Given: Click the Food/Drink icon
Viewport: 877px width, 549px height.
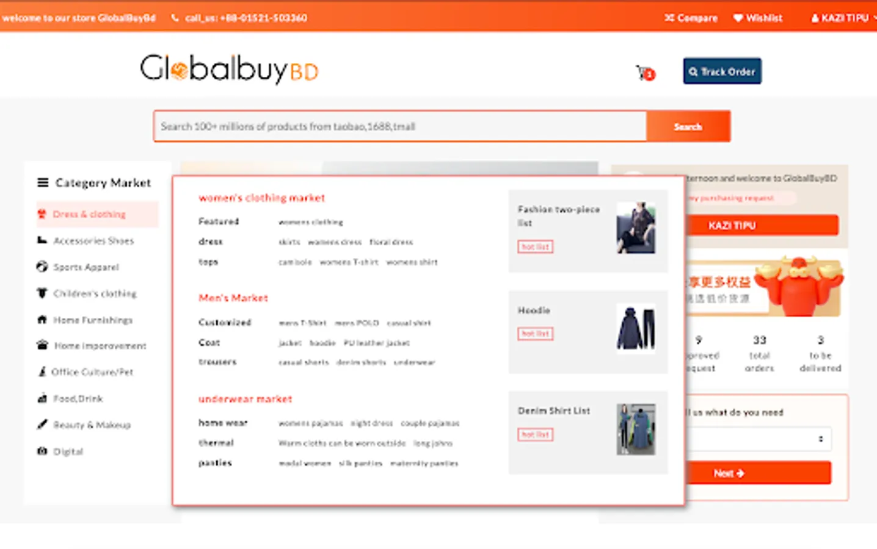Looking at the screenshot, I should pyautogui.click(x=42, y=398).
